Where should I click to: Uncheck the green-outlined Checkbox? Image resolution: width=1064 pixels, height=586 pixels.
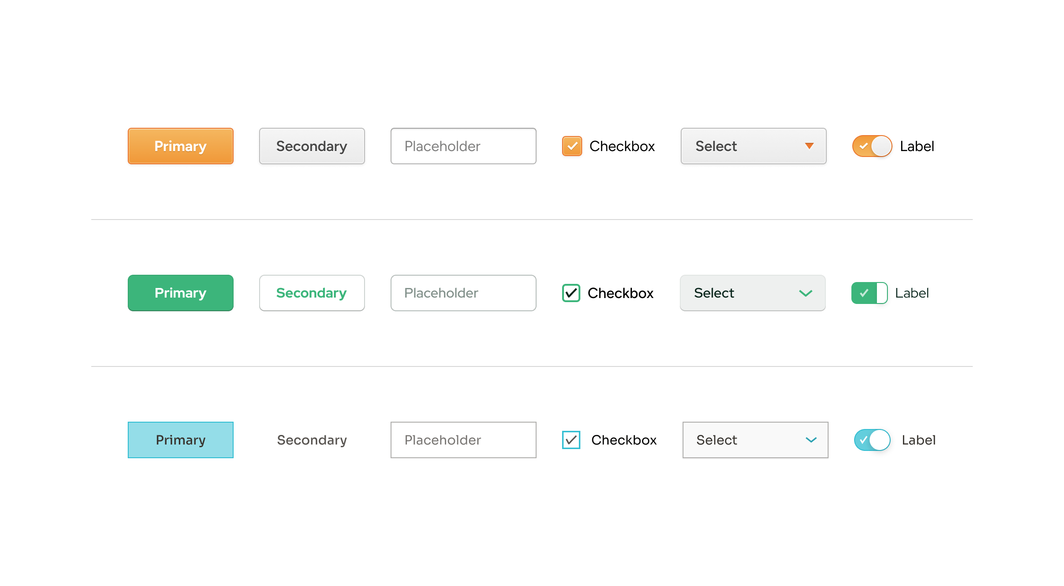(571, 293)
